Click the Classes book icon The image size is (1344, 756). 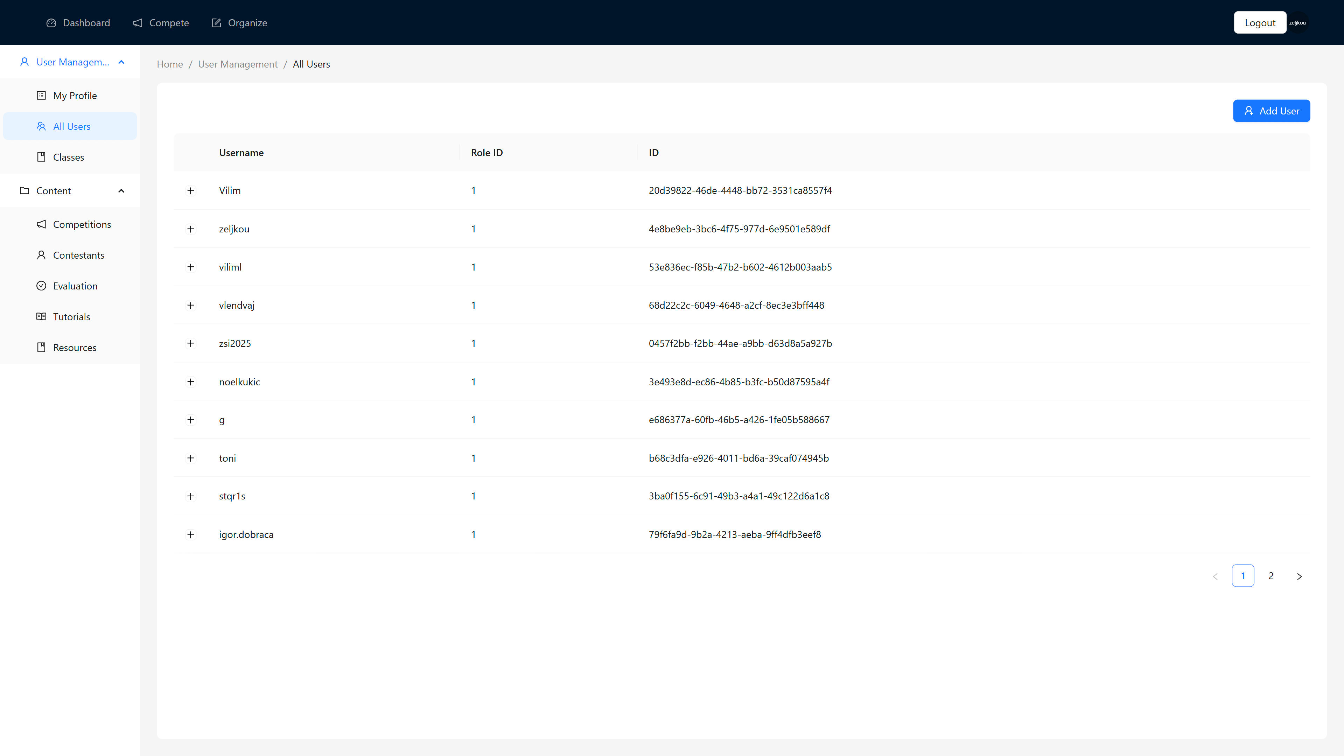(41, 157)
